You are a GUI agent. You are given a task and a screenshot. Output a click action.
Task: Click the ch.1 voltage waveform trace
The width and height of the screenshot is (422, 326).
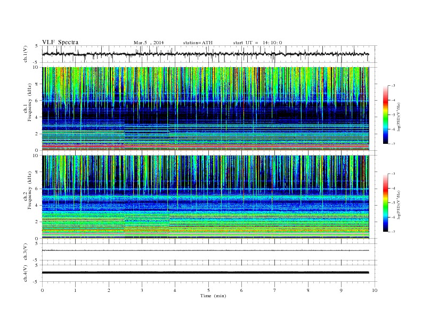click(205, 54)
